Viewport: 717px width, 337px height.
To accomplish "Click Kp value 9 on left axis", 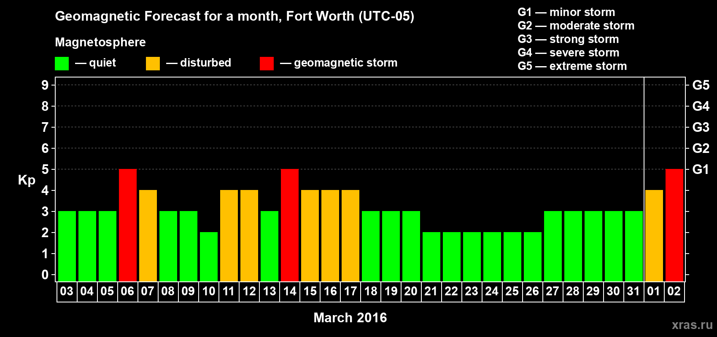I will click(x=45, y=85).
